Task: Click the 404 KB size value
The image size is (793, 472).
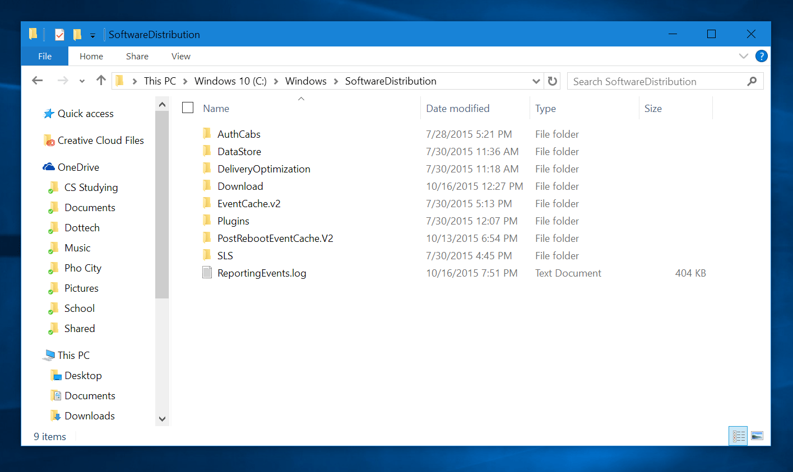Action: (690, 273)
